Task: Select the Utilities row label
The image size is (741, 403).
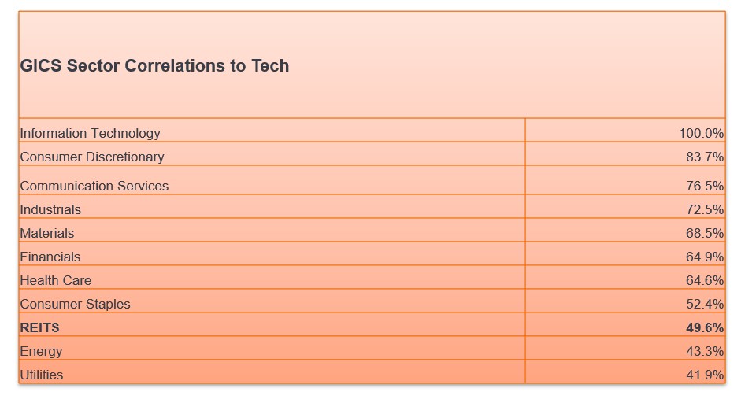Action: click(42, 375)
